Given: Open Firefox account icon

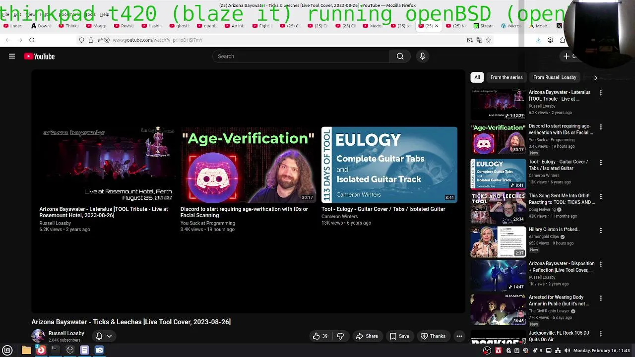Looking at the screenshot, I should point(550,40).
